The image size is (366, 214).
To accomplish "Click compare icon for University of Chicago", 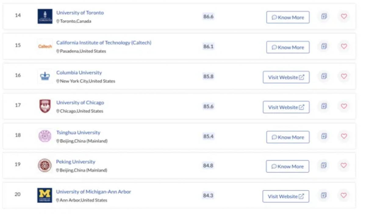I will pos(324,106).
